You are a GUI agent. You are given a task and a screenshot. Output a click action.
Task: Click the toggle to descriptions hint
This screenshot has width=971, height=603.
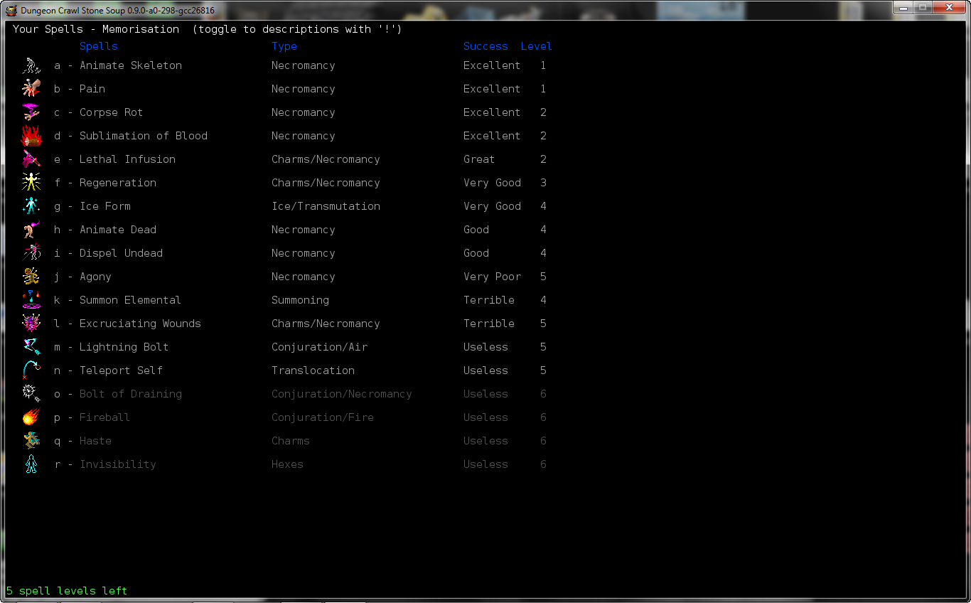[x=297, y=29]
